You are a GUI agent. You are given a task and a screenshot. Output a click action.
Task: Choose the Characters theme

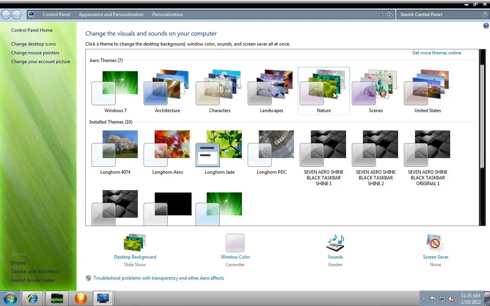coord(219,91)
